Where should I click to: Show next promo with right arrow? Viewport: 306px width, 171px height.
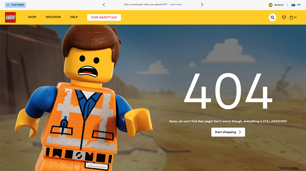[x=202, y=5]
